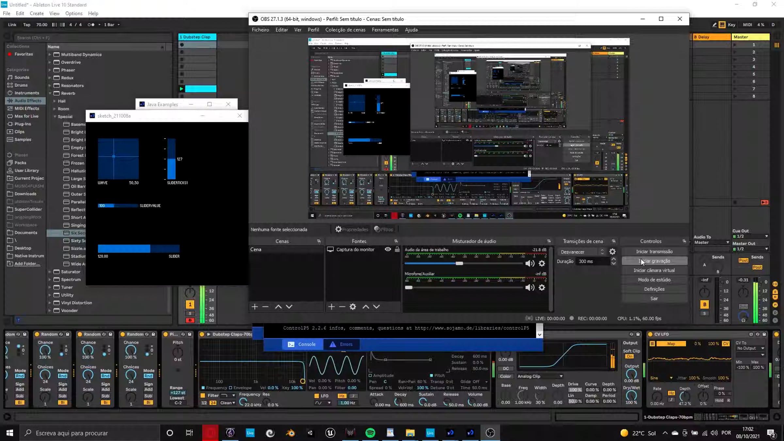784x441 pixels.
Task: Open Spotify from the taskbar
Action: (x=370, y=433)
